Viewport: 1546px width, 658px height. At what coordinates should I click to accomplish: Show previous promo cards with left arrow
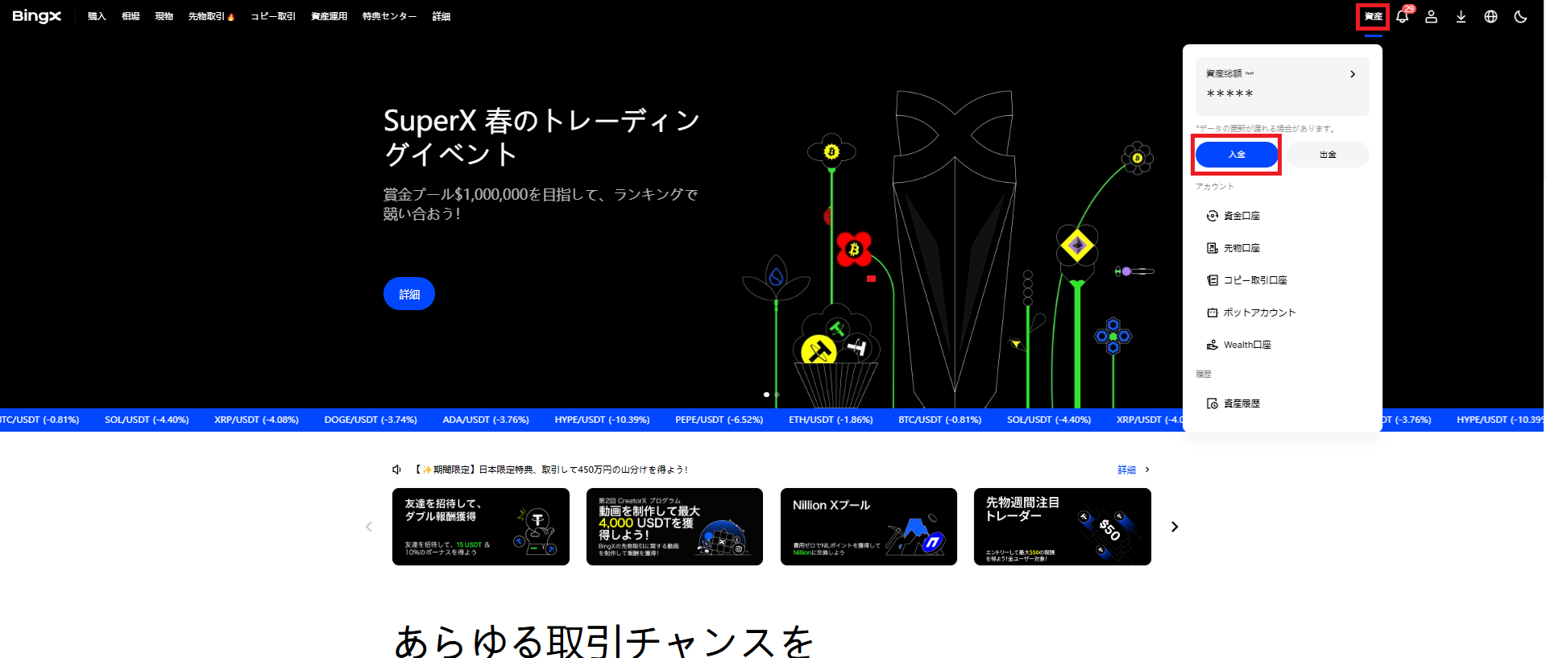point(369,527)
